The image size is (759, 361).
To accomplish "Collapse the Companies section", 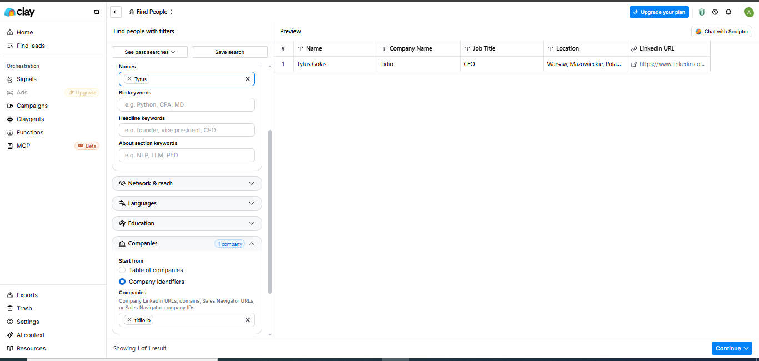I will 252,243.
